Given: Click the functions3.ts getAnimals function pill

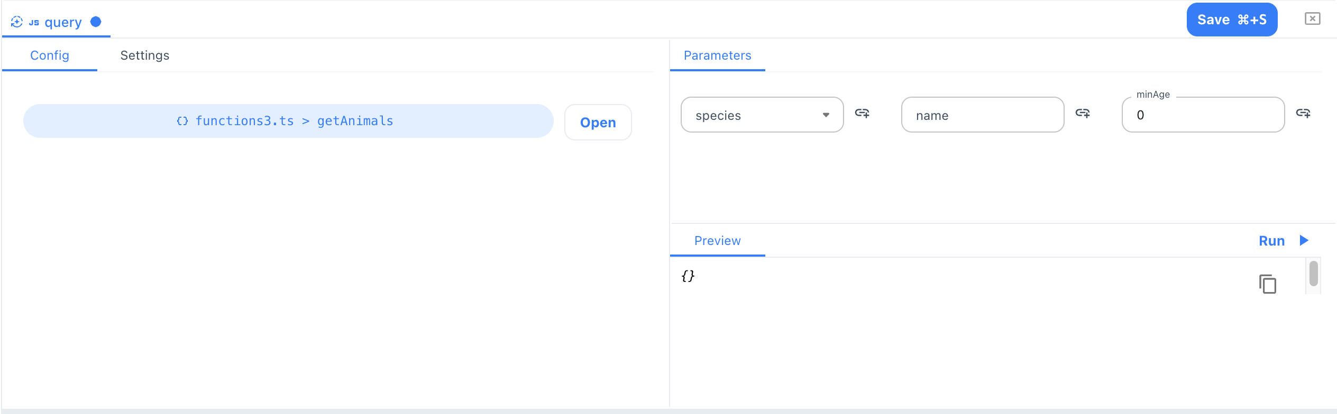Looking at the screenshot, I should click(288, 121).
